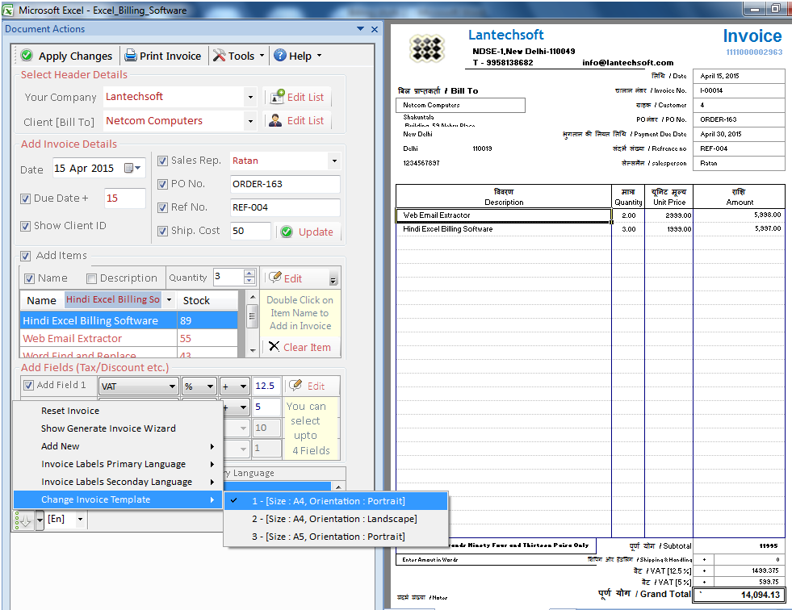Open the Date calendar picker icon
The width and height of the screenshot is (792, 610).
[132, 168]
